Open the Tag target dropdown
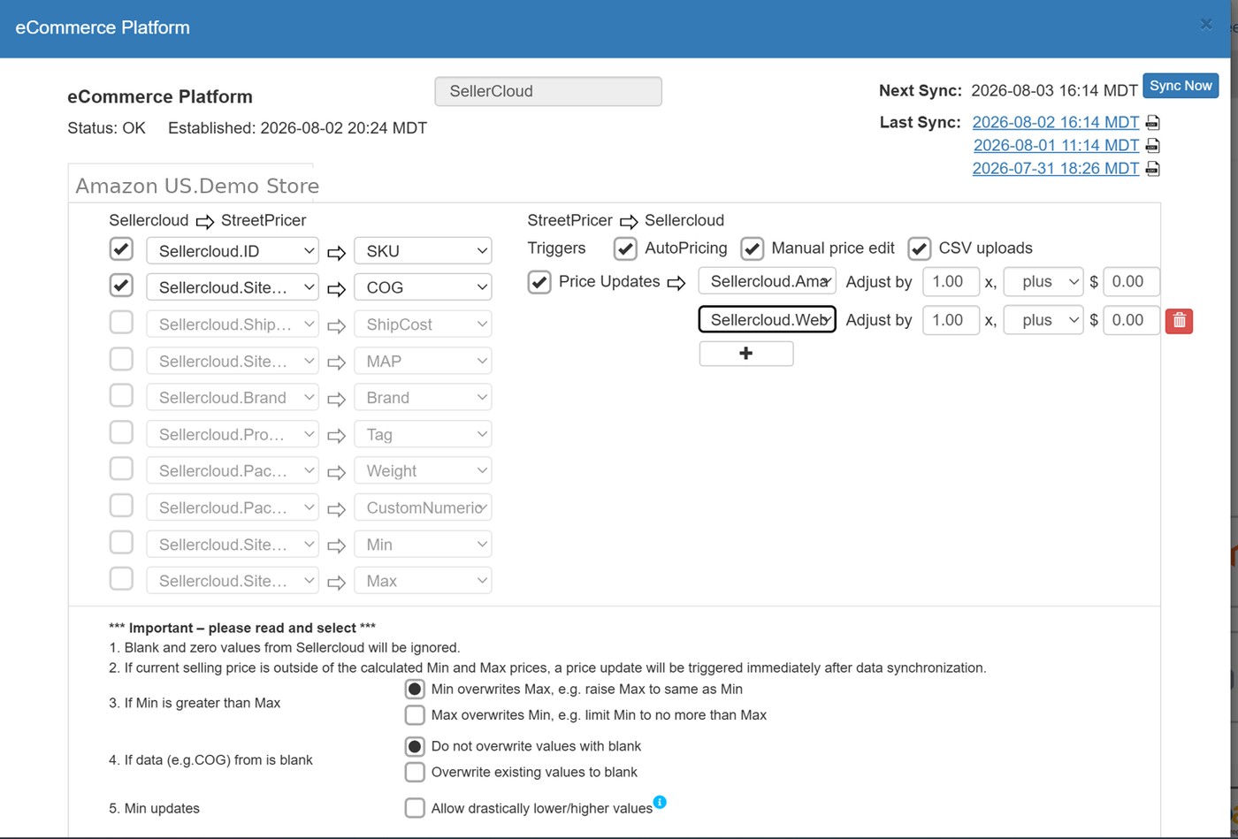 coord(423,434)
